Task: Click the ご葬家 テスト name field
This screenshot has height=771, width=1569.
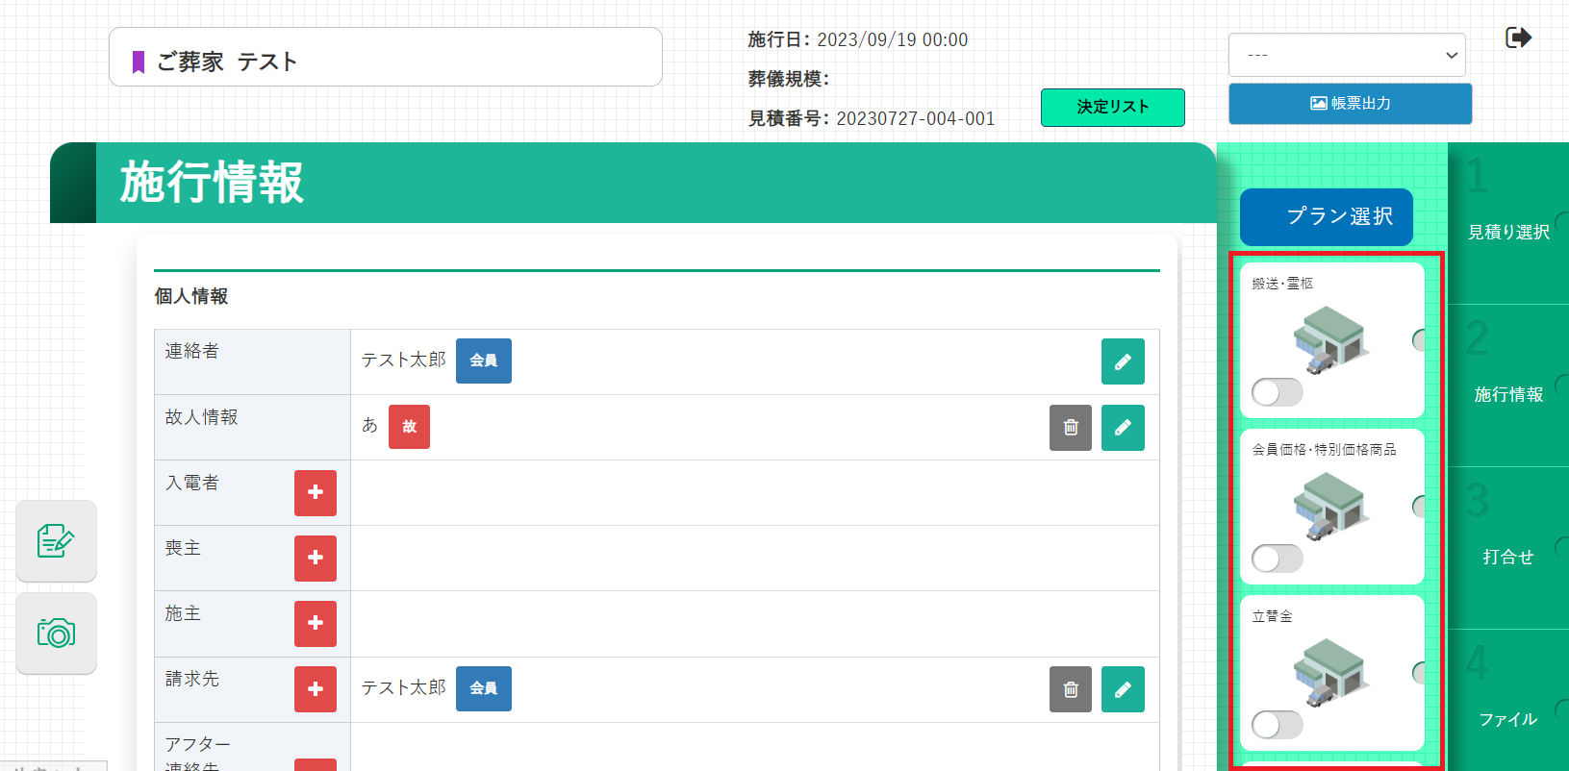Action: pyautogui.click(x=385, y=58)
